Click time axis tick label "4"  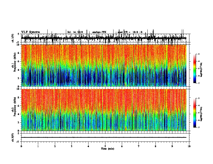88,146
